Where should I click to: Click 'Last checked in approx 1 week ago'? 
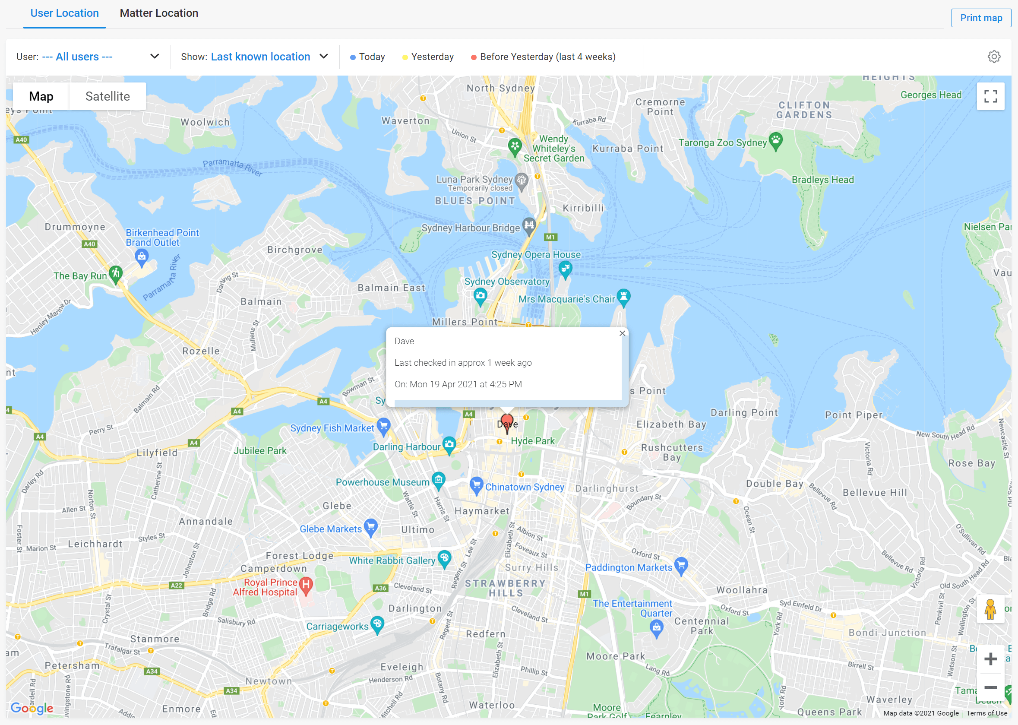463,363
